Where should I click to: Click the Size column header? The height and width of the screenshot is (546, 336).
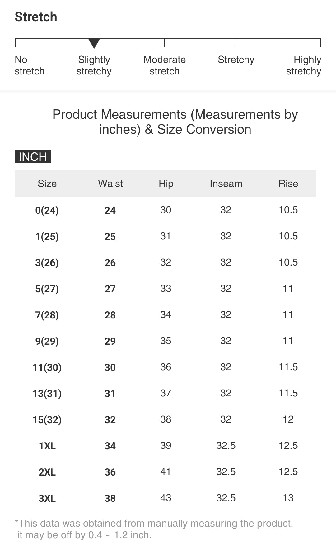47,184
